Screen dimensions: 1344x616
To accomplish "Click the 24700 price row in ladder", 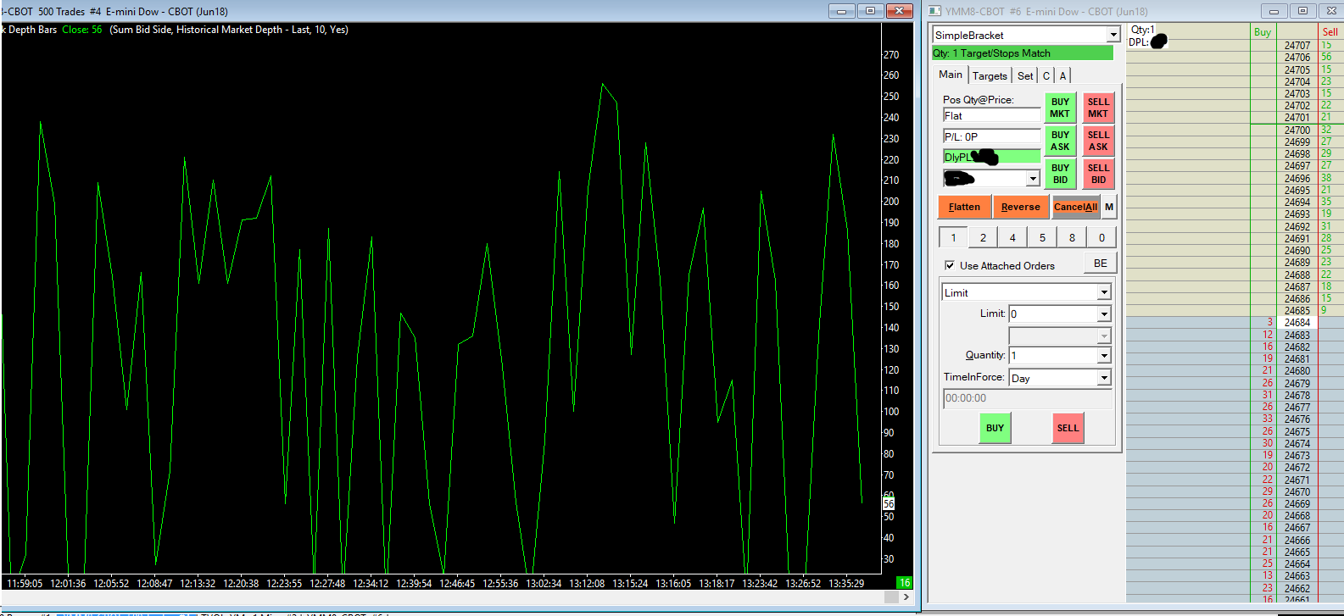I will tap(1297, 130).
